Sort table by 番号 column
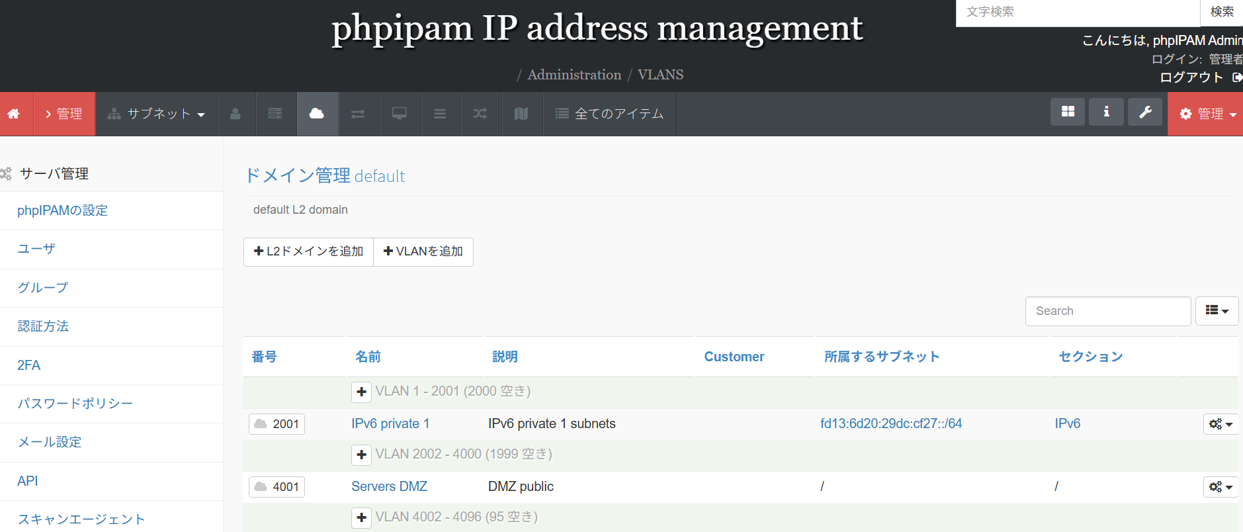The image size is (1243, 532). point(264,357)
